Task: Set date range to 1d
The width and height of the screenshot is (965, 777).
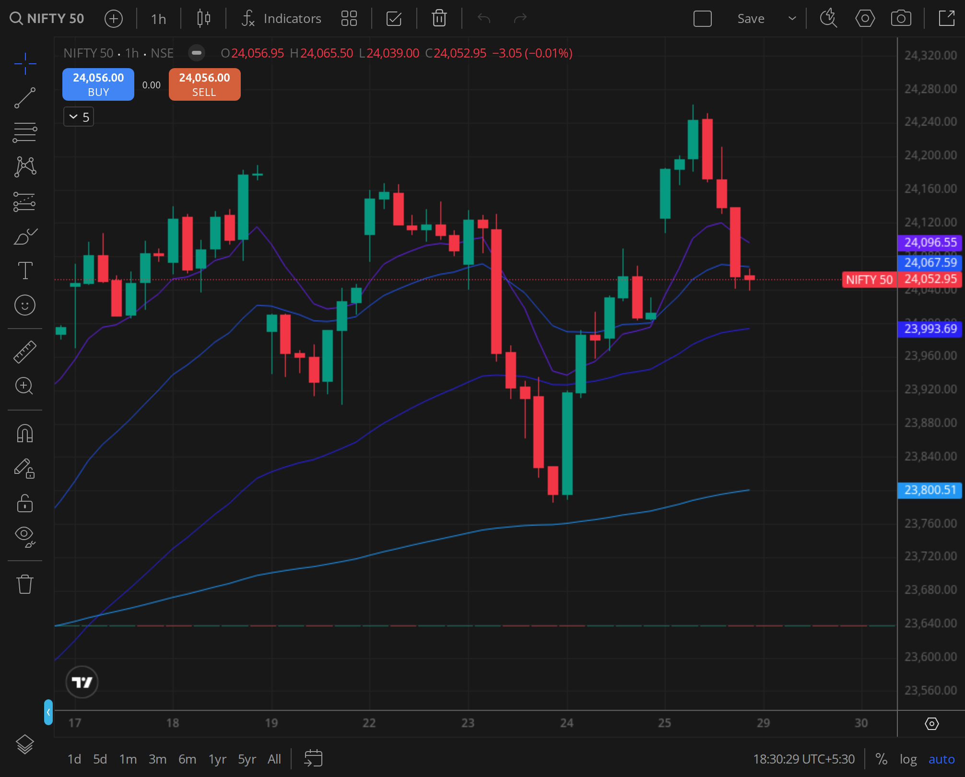Action: click(x=74, y=759)
